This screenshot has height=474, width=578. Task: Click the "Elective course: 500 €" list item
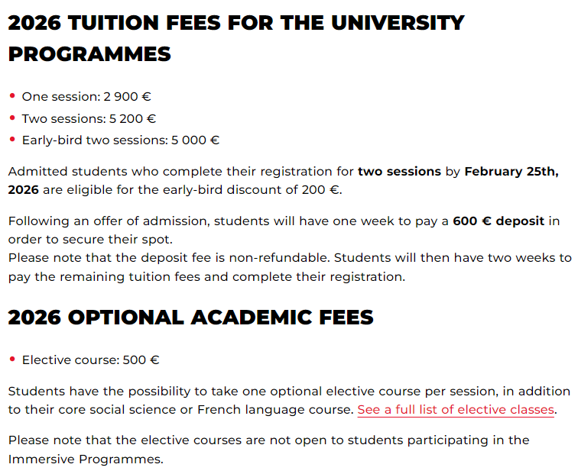(90, 360)
